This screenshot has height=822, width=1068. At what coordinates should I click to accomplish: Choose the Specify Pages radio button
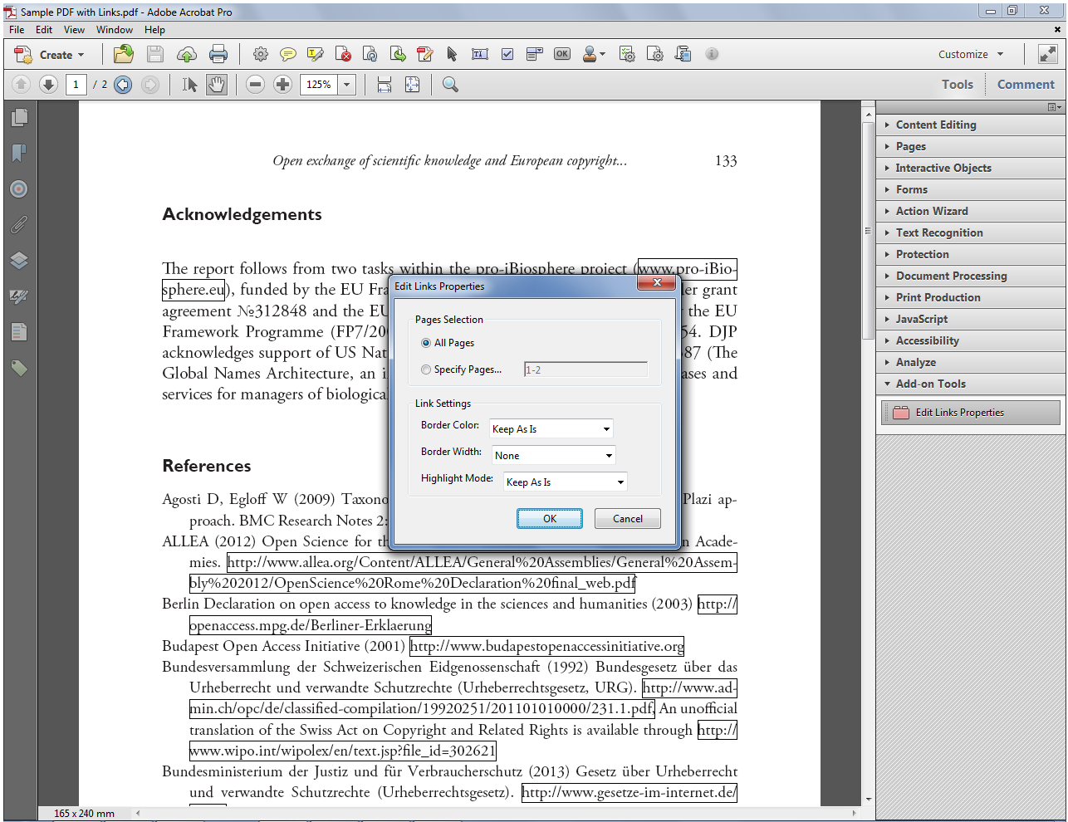click(426, 369)
